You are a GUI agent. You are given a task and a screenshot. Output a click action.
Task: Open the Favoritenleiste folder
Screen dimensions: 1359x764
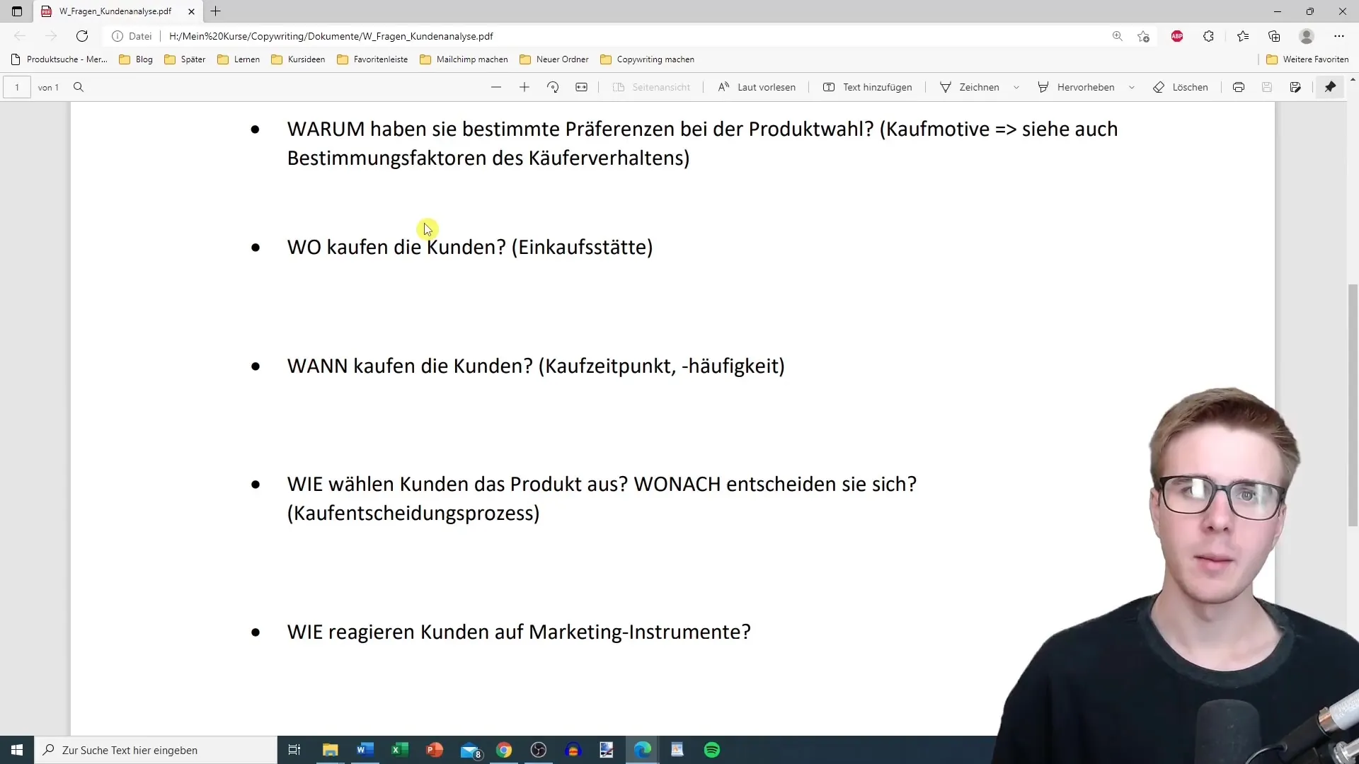[x=372, y=59]
